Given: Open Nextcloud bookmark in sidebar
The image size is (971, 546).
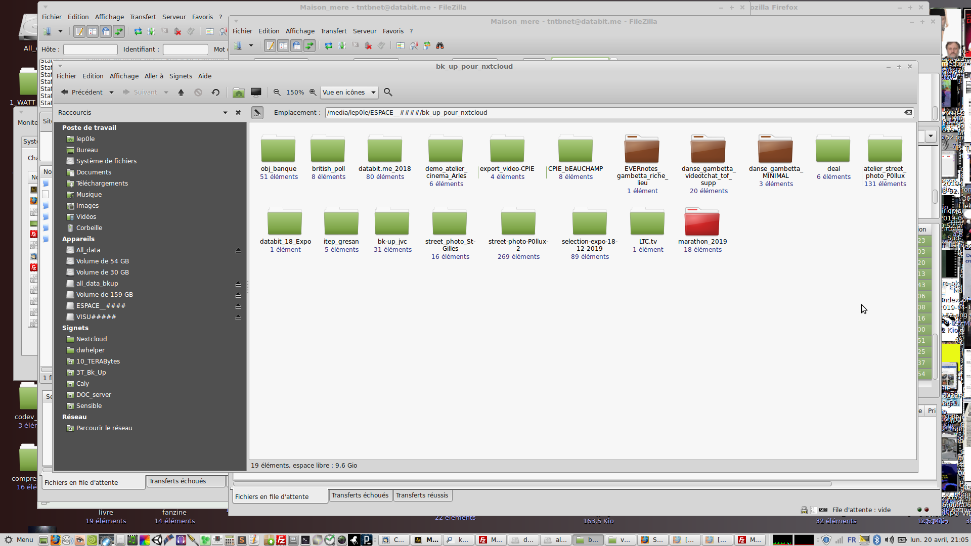Looking at the screenshot, I should click(92, 339).
